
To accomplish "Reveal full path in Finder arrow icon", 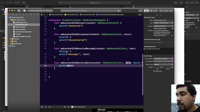I will 172,35.
